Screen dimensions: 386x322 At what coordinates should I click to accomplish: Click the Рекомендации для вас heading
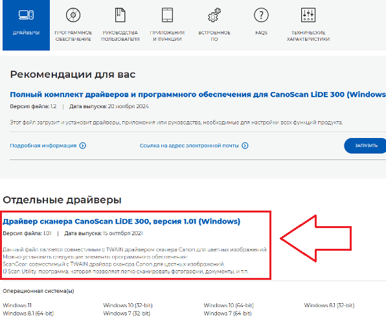click(73, 75)
